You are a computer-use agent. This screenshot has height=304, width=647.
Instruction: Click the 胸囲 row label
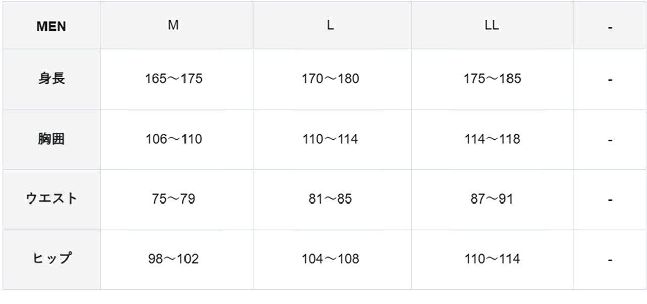point(51,139)
